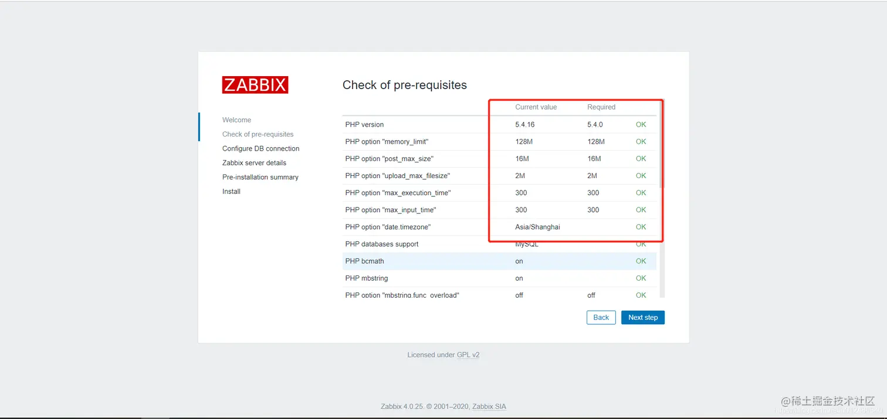Click PHP databases support row label
This screenshot has width=887, height=419.
point(382,244)
